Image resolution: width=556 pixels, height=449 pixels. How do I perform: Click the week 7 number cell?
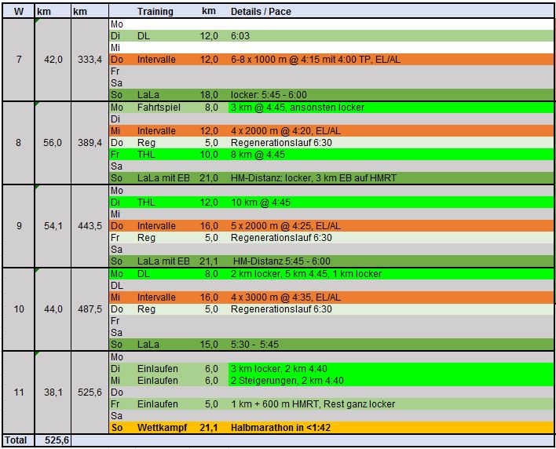point(18,60)
